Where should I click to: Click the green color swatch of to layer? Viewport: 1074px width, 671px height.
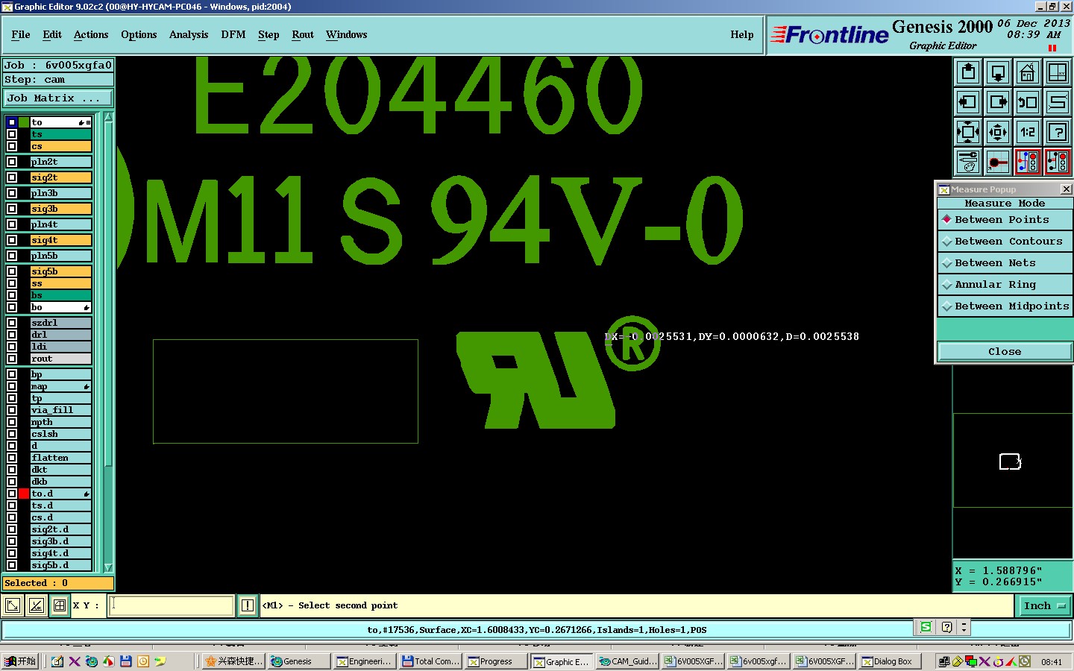click(24, 122)
